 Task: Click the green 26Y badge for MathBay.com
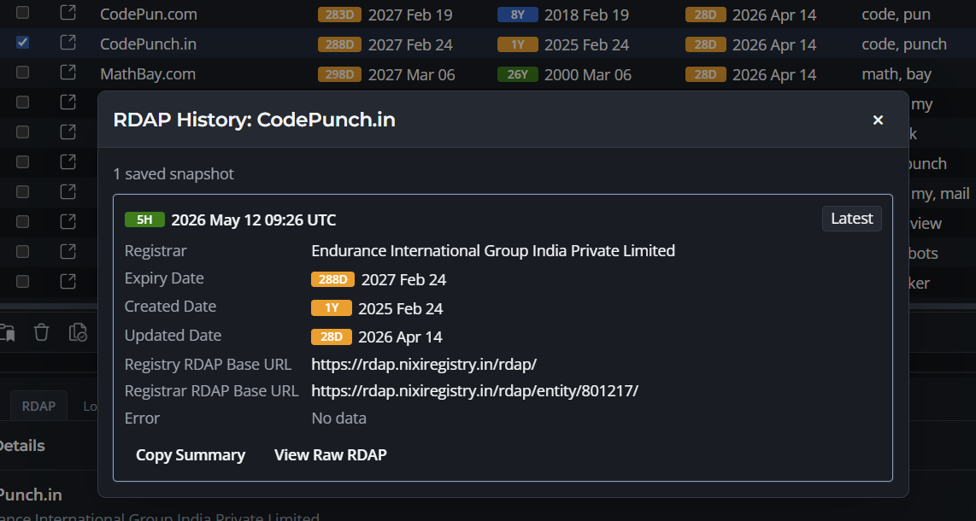[518, 74]
